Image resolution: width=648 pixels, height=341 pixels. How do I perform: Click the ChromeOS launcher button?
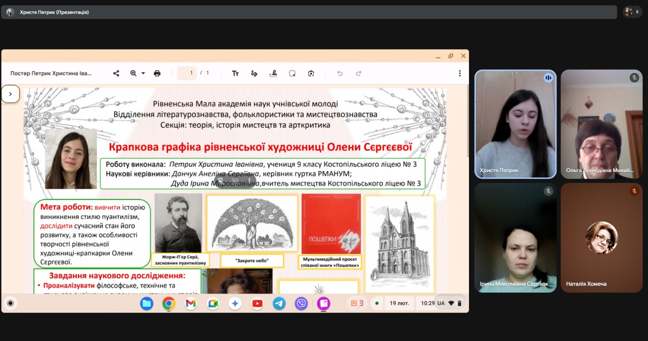pos(11,303)
